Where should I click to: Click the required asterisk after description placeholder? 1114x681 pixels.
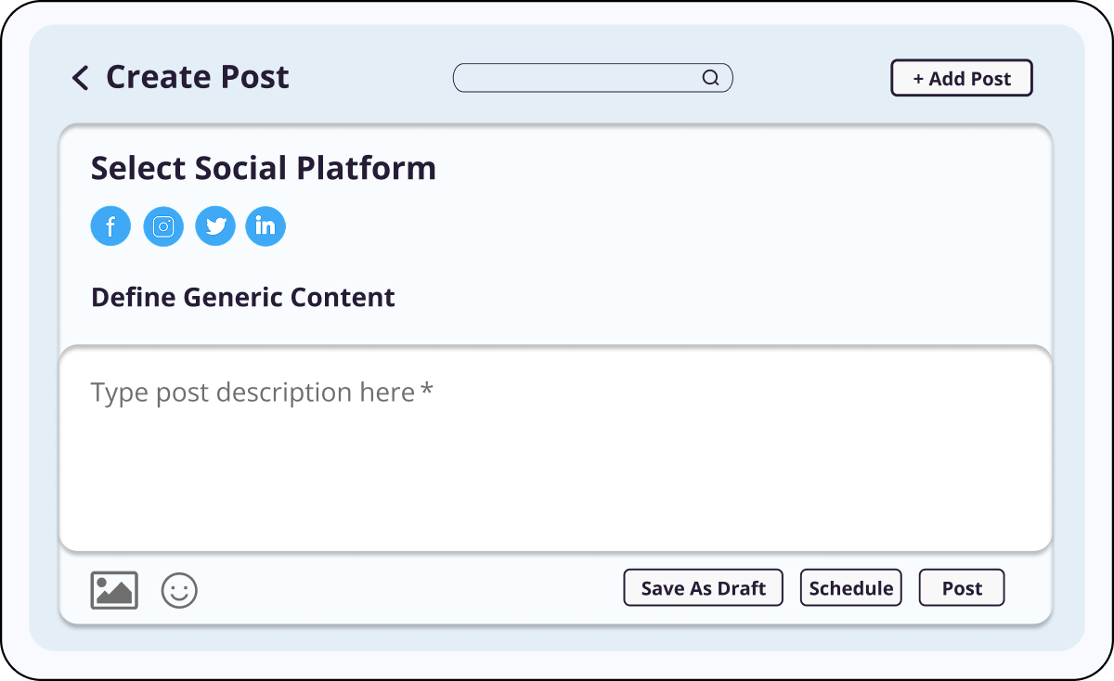pos(427,391)
